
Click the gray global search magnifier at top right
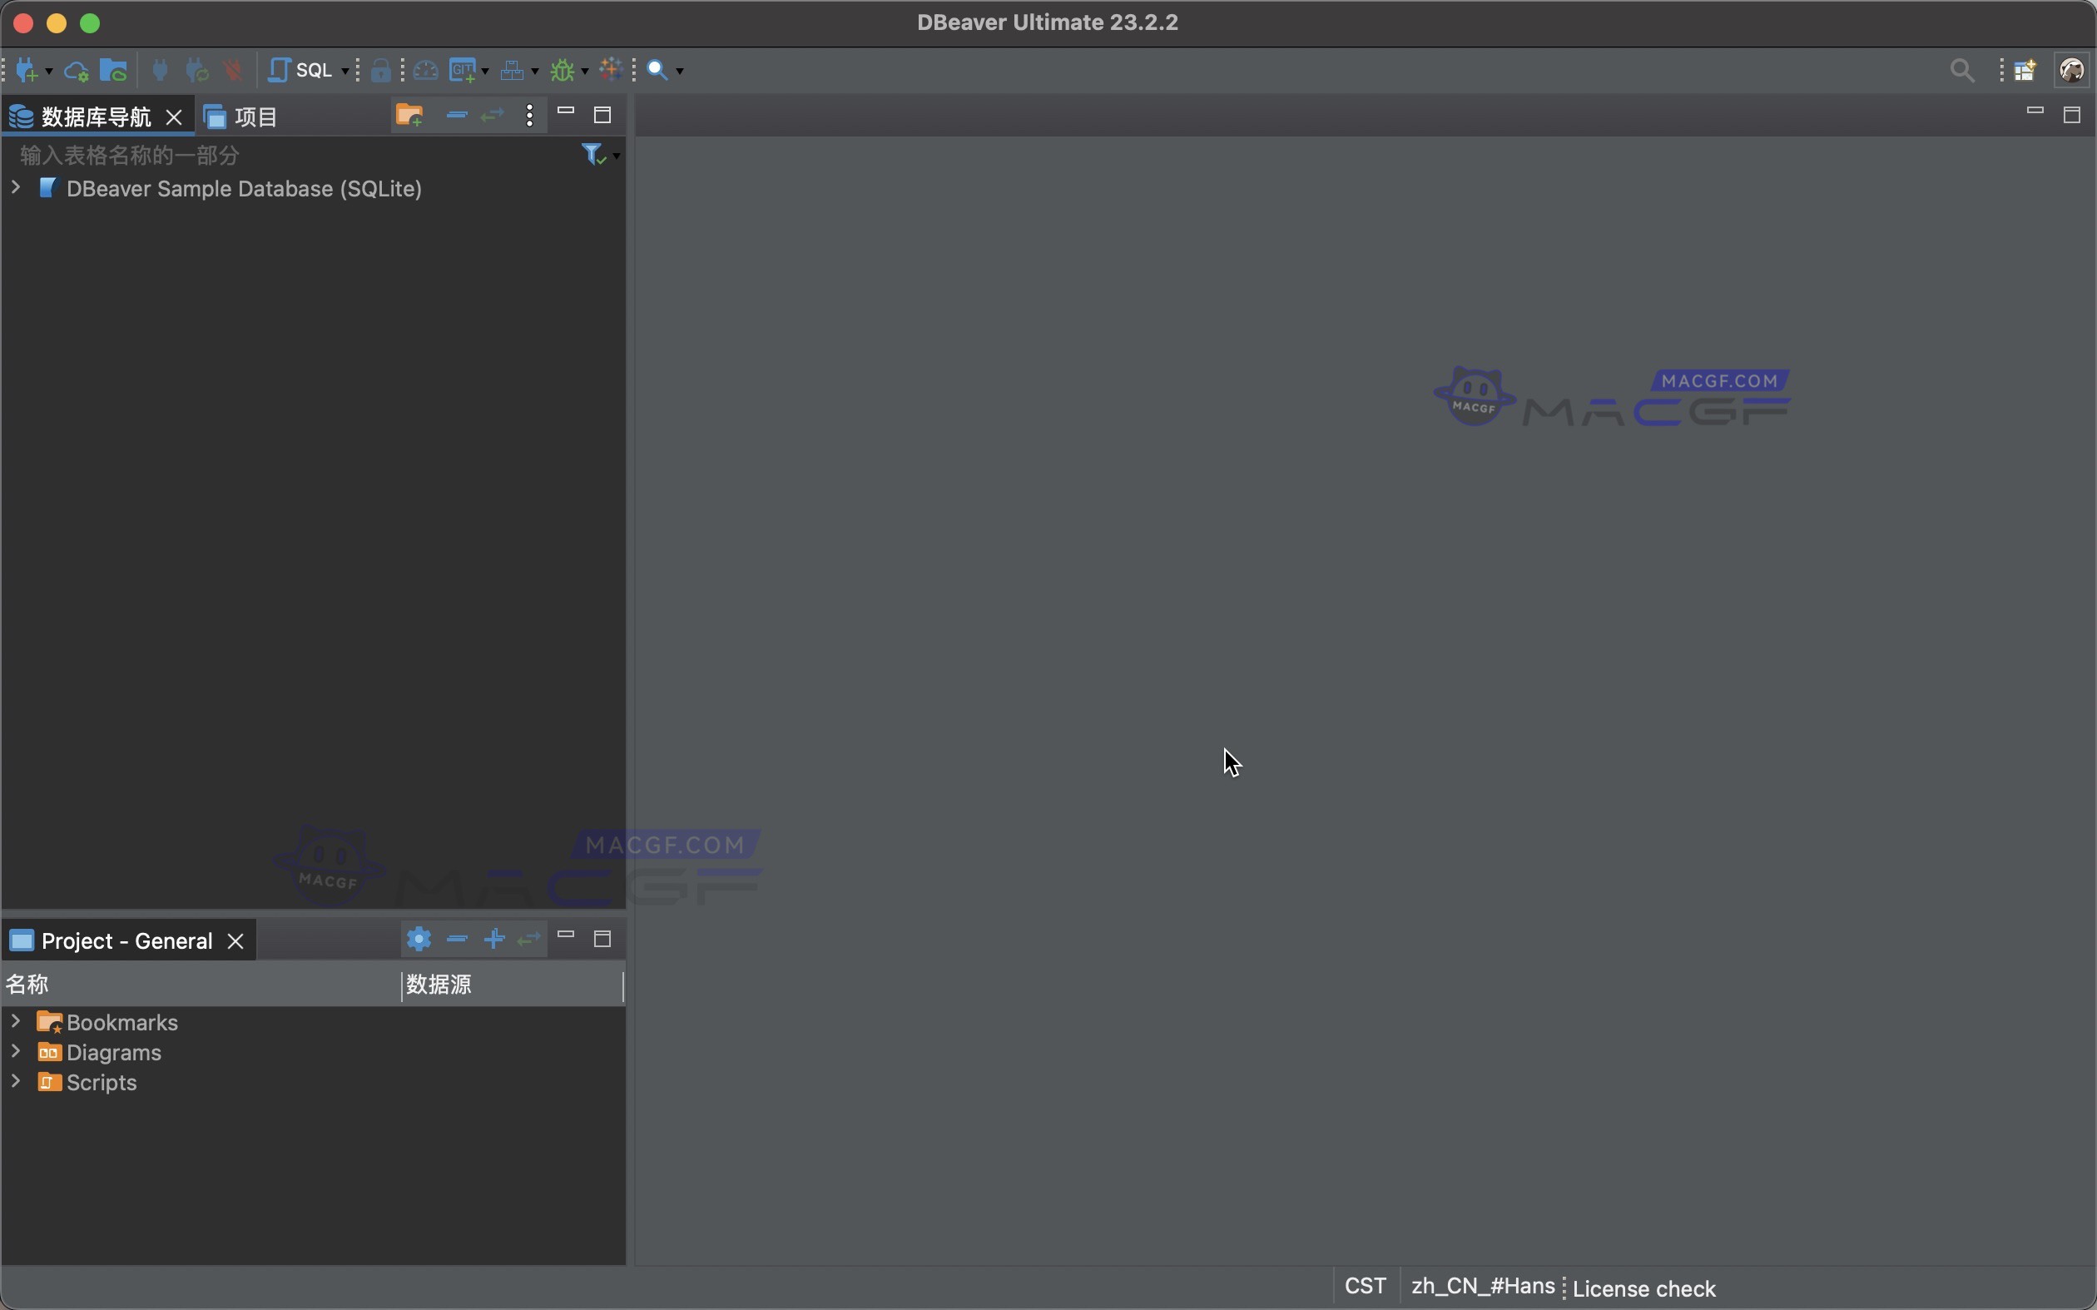click(x=1963, y=70)
